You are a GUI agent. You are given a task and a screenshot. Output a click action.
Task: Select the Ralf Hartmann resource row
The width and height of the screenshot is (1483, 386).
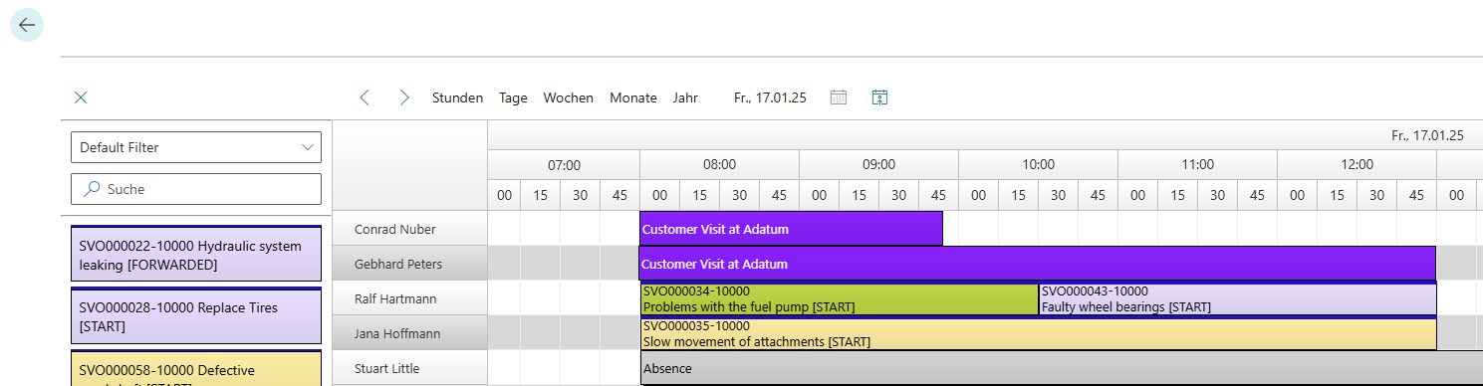click(x=409, y=298)
